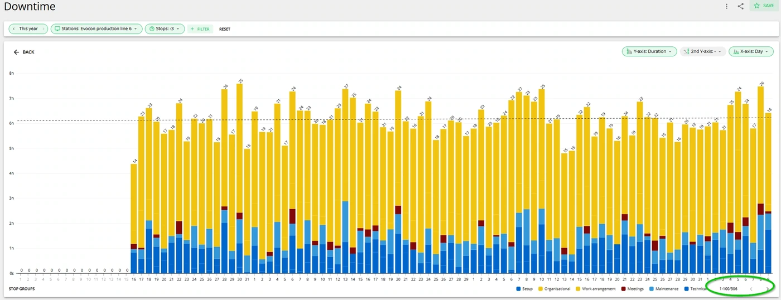
Task: Change the X-axis: Day grouping
Action: click(x=751, y=51)
